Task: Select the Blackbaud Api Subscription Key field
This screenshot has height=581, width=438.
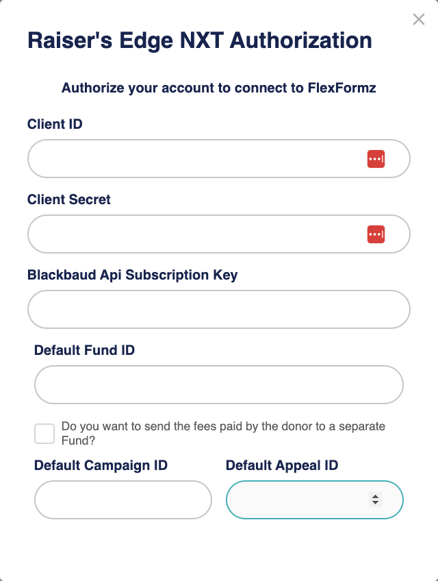Action: pyautogui.click(x=218, y=310)
